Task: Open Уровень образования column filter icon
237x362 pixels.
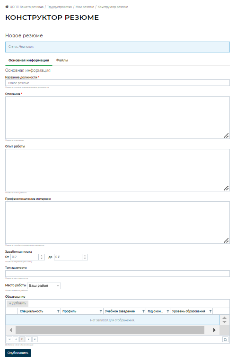Action: click(210, 311)
